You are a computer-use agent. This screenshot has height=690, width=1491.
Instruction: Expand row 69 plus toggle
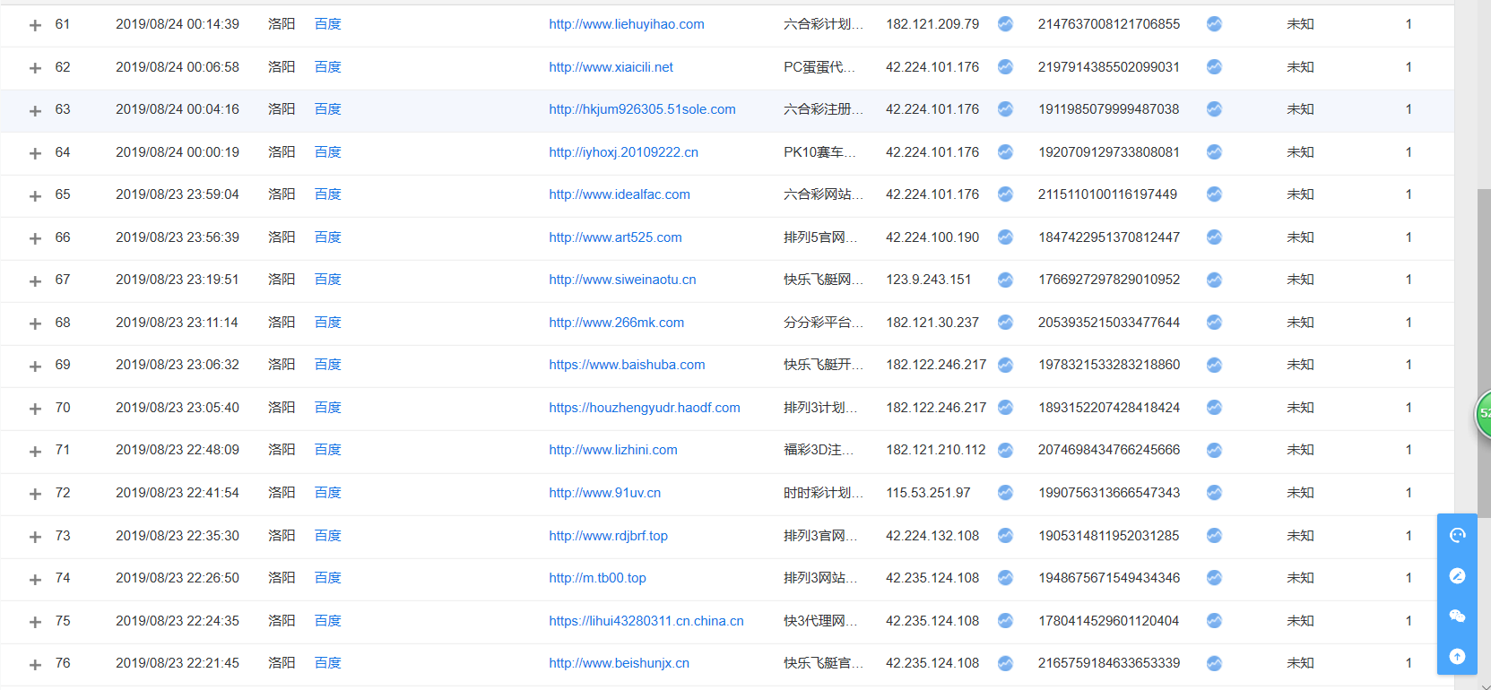pyautogui.click(x=35, y=366)
